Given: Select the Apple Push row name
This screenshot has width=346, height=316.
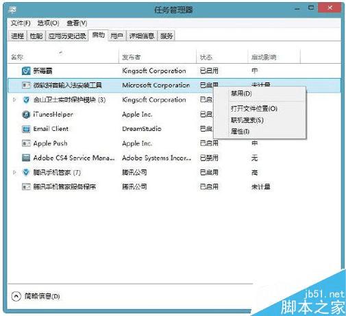Looking at the screenshot, I should 50,143.
